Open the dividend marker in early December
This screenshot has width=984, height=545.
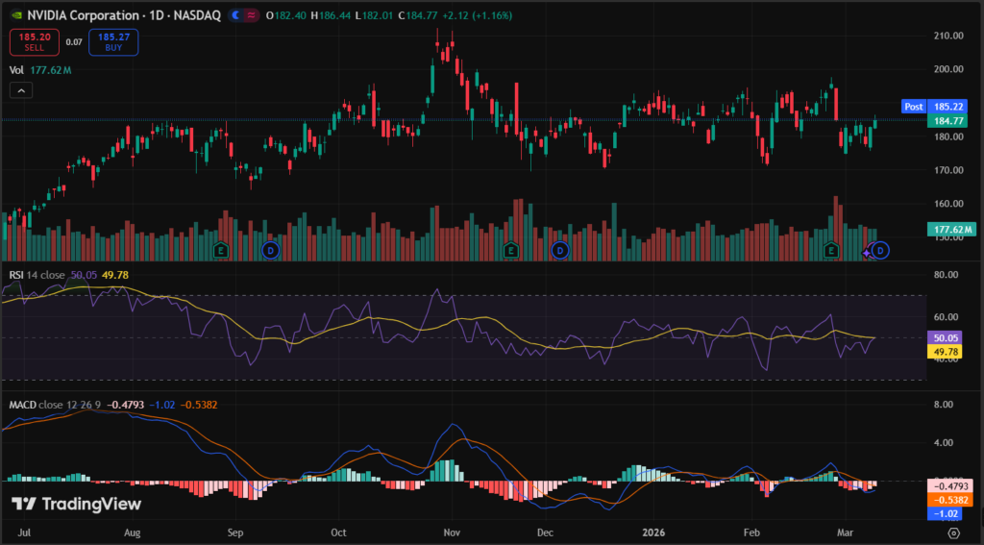point(560,250)
